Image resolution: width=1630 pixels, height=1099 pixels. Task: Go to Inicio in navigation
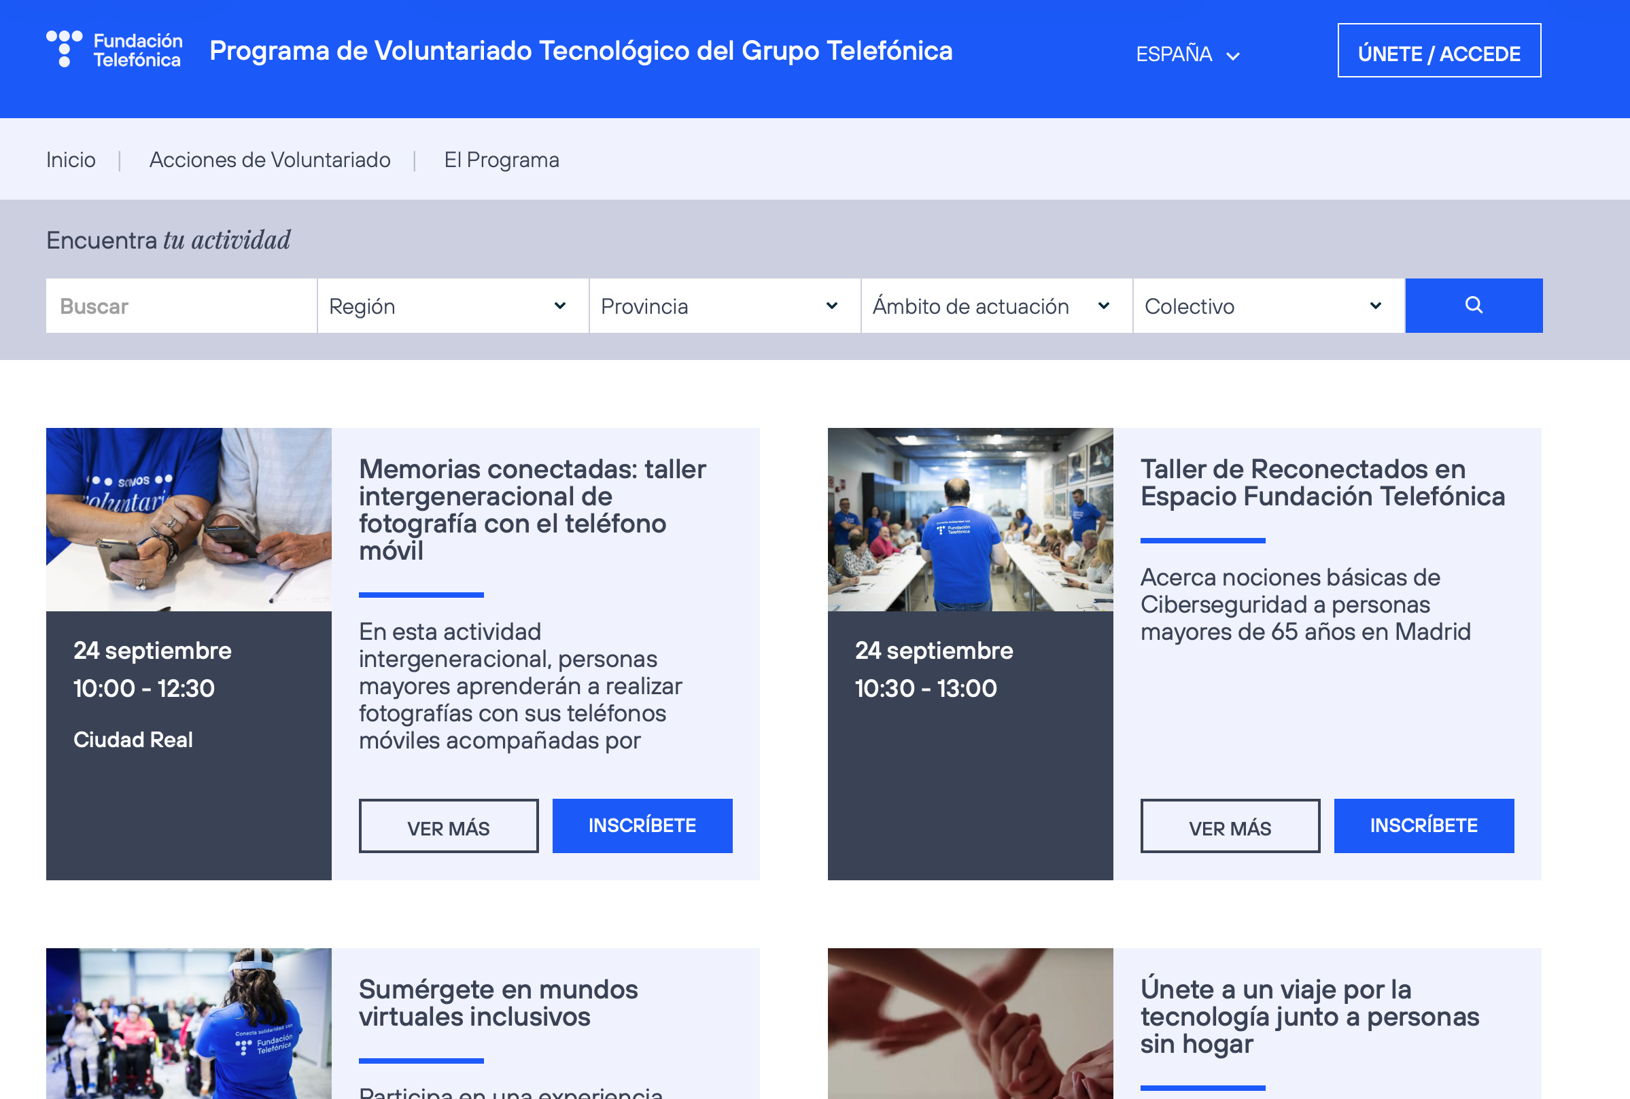(x=71, y=160)
